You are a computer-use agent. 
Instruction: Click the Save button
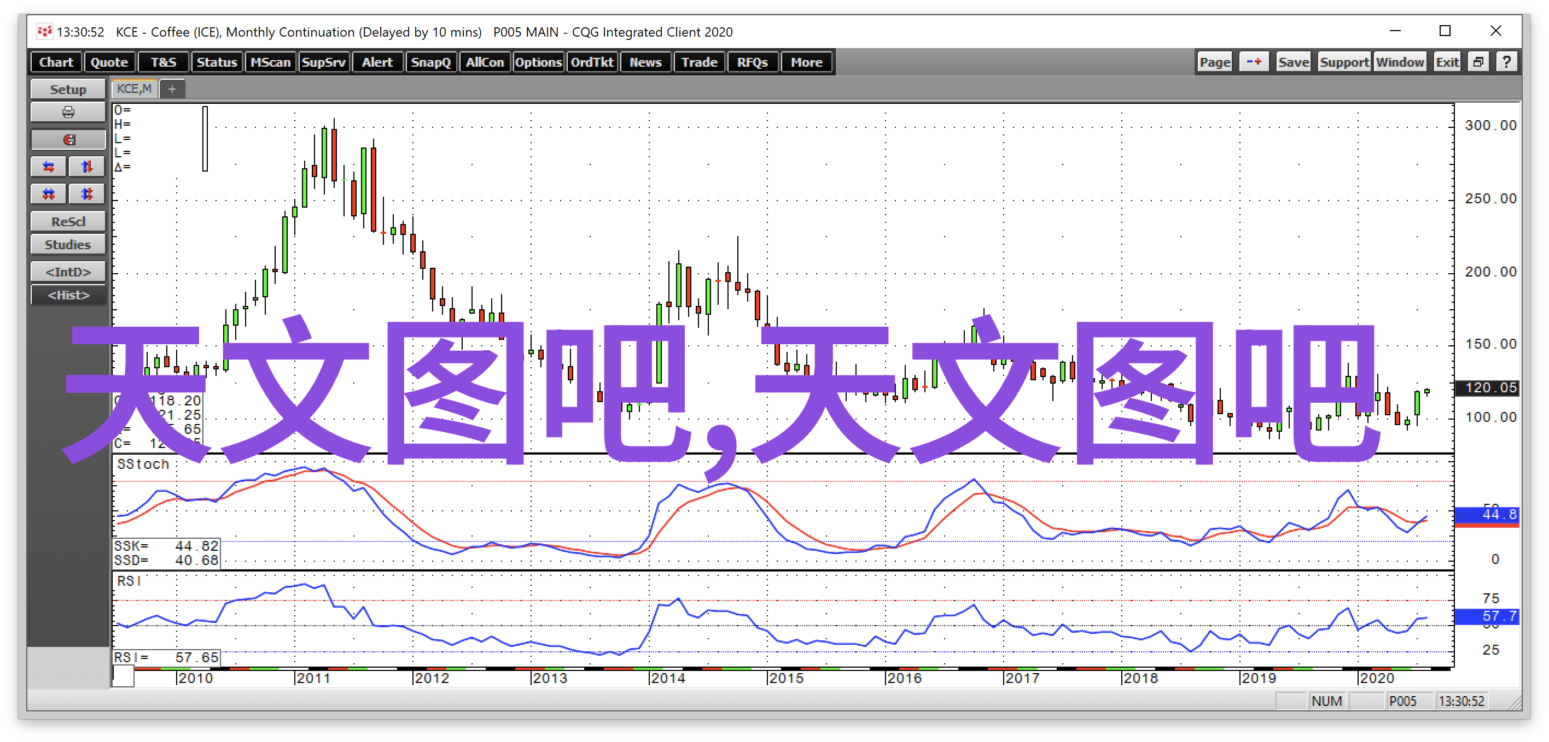1294,62
